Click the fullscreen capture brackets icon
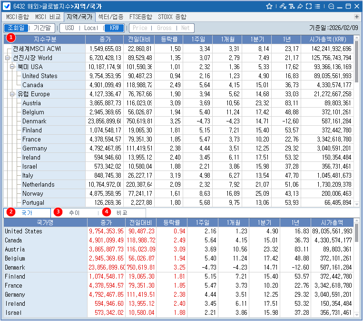Viewport: 363px width, 321px height. point(308,6)
